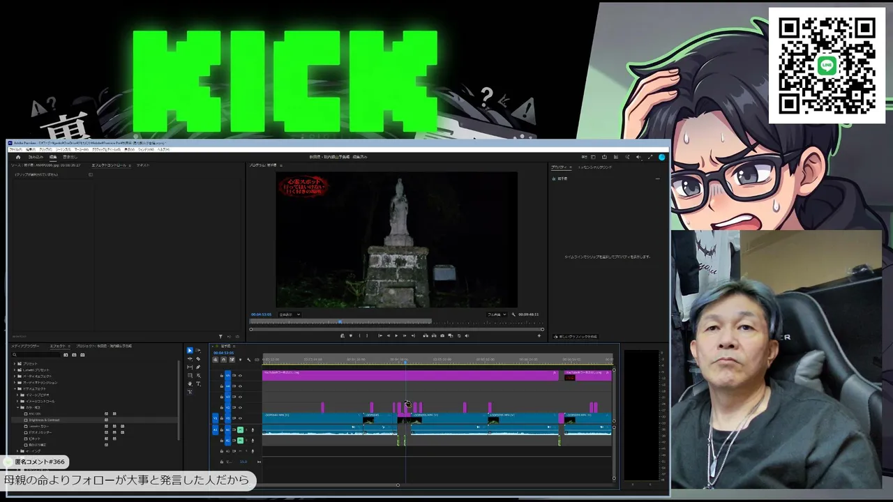Image resolution: width=893 pixels, height=502 pixels.
Task: Hide track V4 with eye icon
Action: point(240,386)
